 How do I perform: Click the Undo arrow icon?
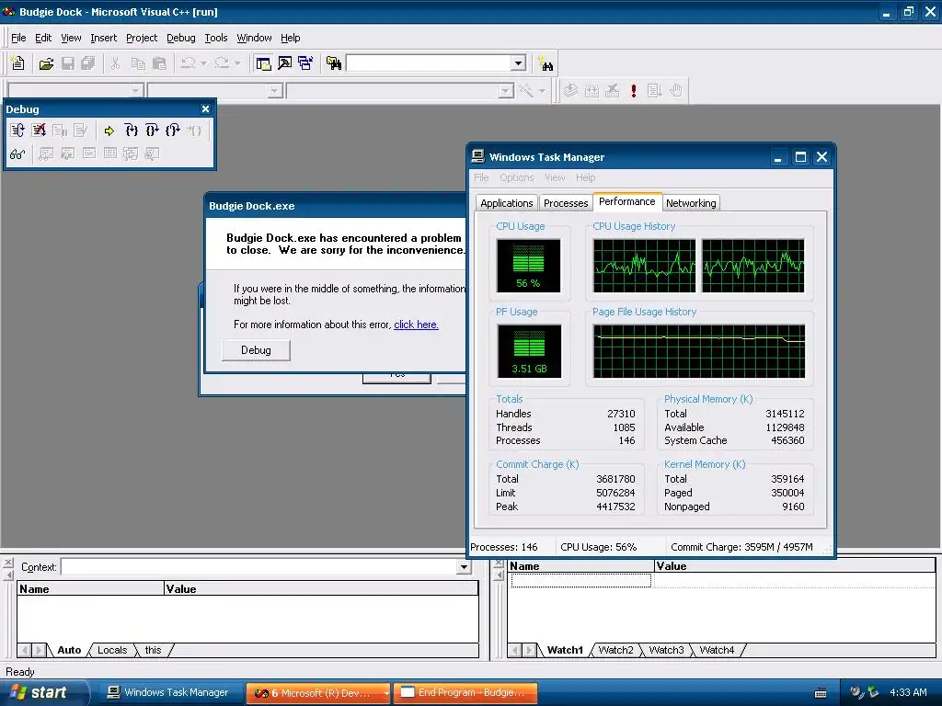pos(188,63)
